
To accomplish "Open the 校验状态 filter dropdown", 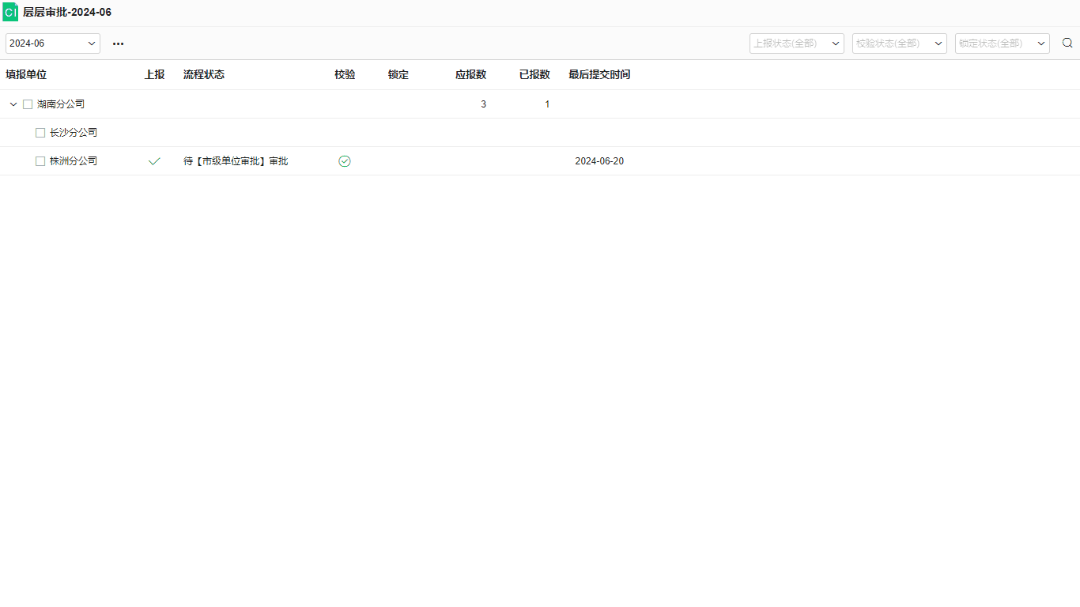I will point(899,43).
